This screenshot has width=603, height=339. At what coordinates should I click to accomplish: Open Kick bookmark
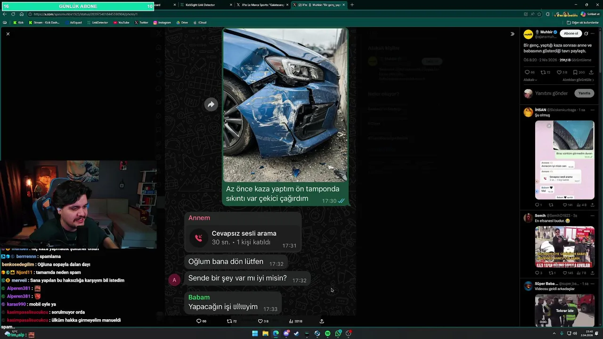pos(18,22)
